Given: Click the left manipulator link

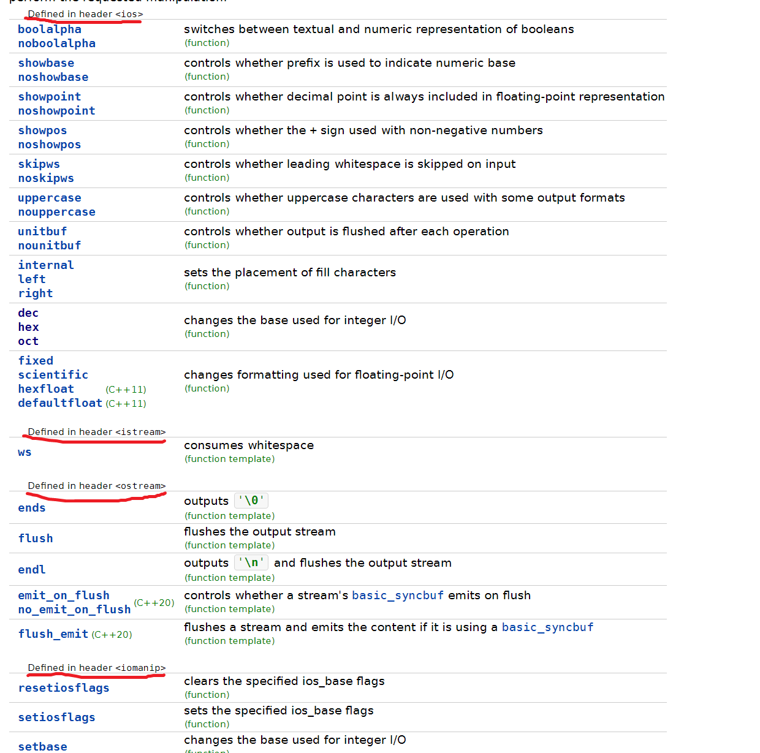Looking at the screenshot, I should click(32, 279).
